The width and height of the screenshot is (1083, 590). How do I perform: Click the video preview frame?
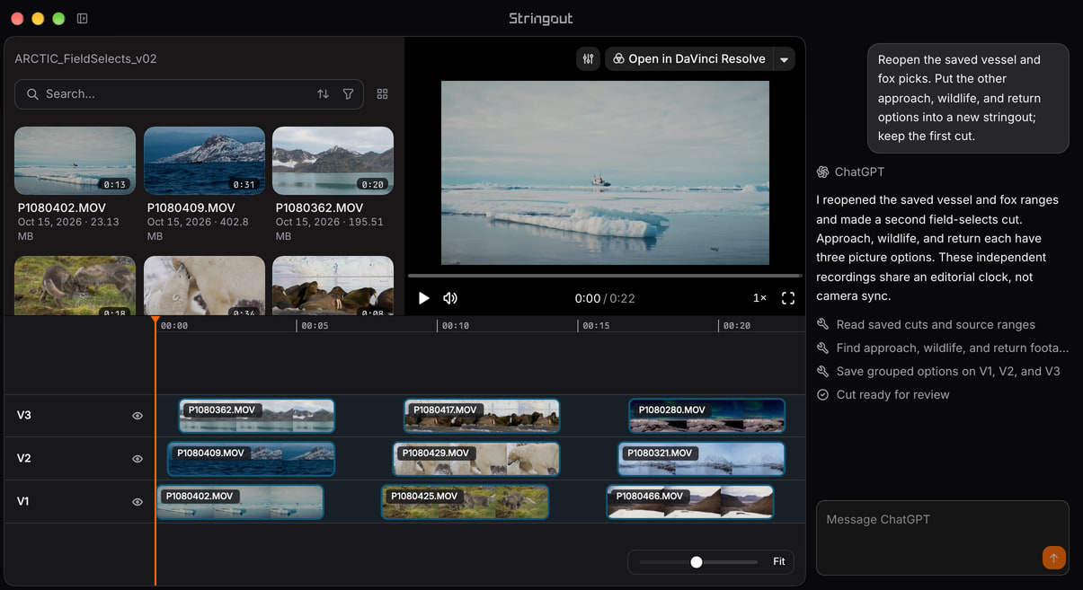[x=605, y=173]
